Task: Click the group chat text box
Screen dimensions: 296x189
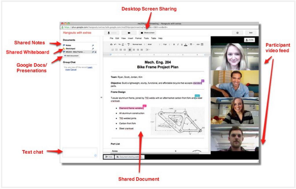Action: [x=80, y=153]
